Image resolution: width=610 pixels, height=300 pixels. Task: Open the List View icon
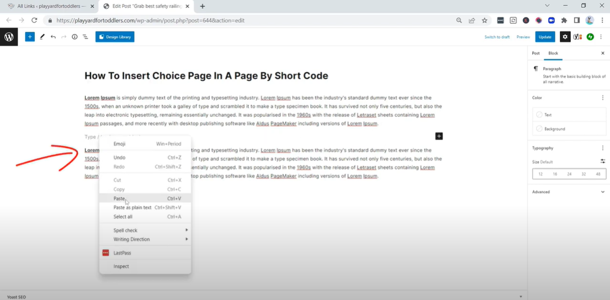coord(85,37)
